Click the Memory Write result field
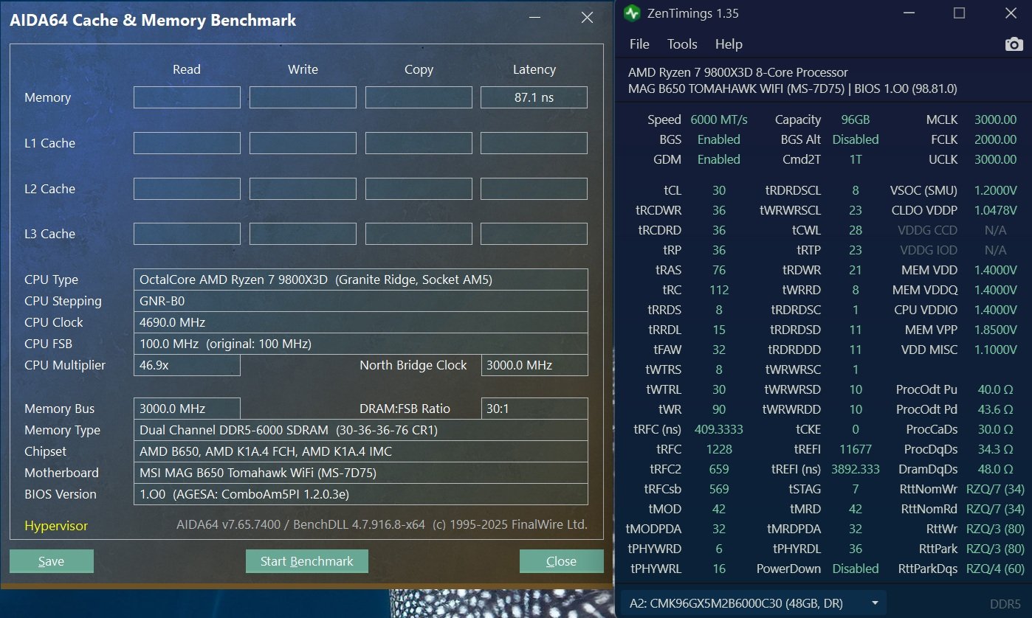This screenshot has height=618, width=1032. pyautogui.click(x=303, y=97)
